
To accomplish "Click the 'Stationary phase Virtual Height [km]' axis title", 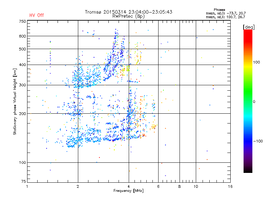I will point(15,101).
